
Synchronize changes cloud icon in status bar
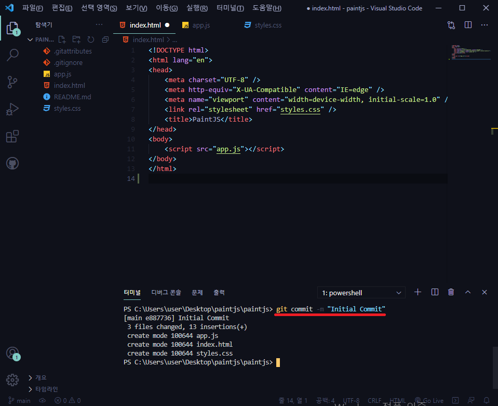pos(42,401)
